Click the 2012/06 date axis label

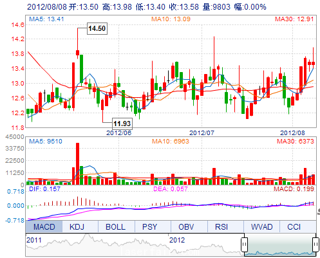point(118,133)
